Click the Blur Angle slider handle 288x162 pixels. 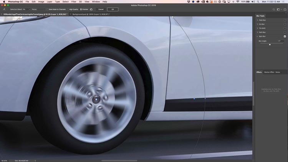pos(270,45)
